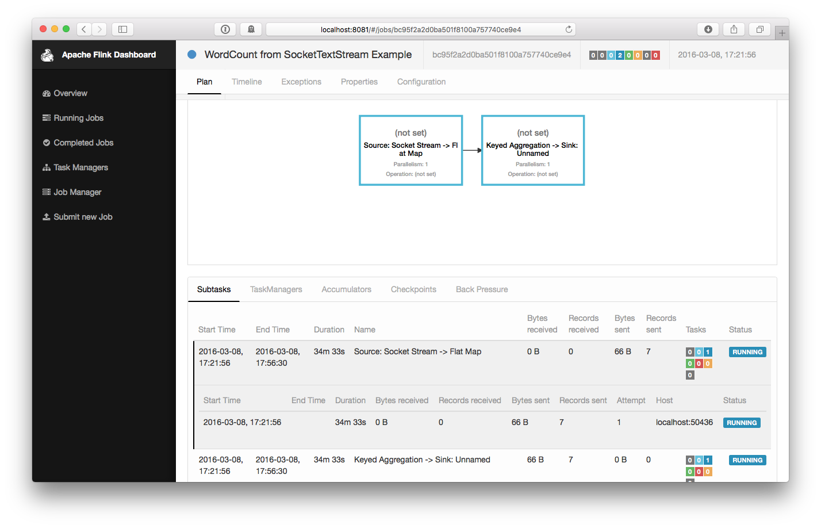Open the Job Manager page

77,192
